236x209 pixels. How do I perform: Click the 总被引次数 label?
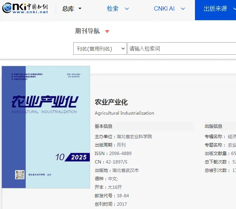tap(217, 170)
